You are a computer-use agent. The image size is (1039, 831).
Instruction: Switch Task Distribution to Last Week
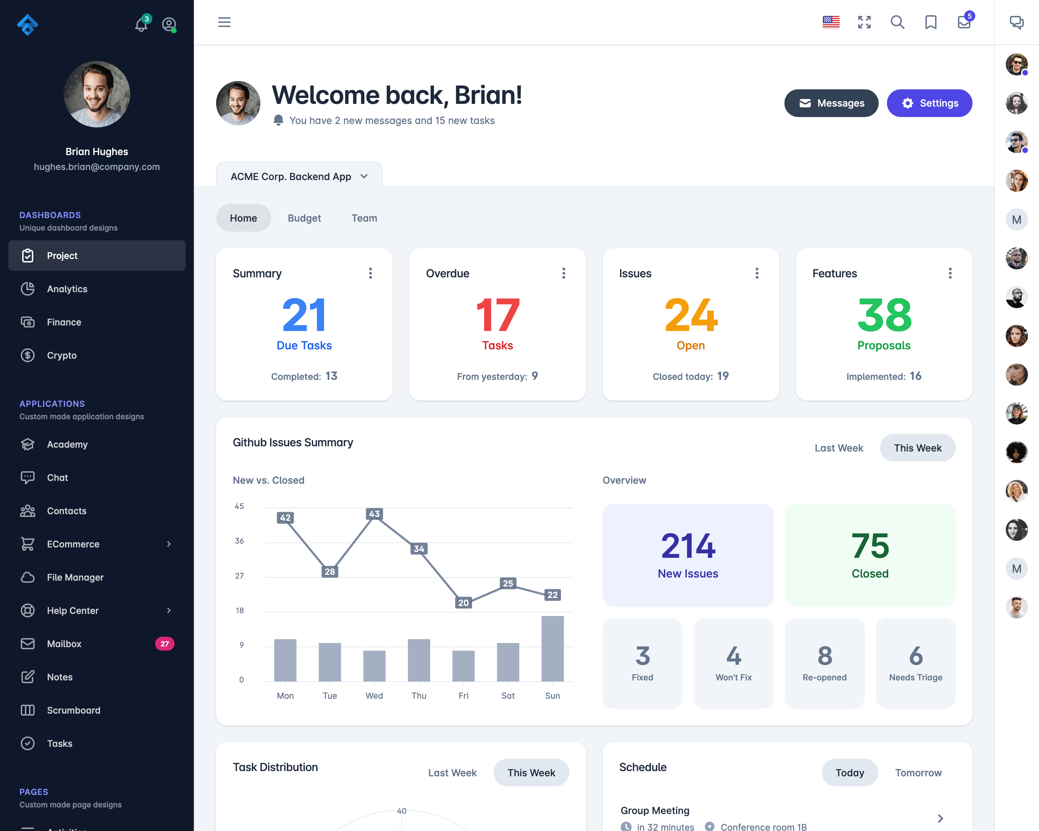coord(452,772)
